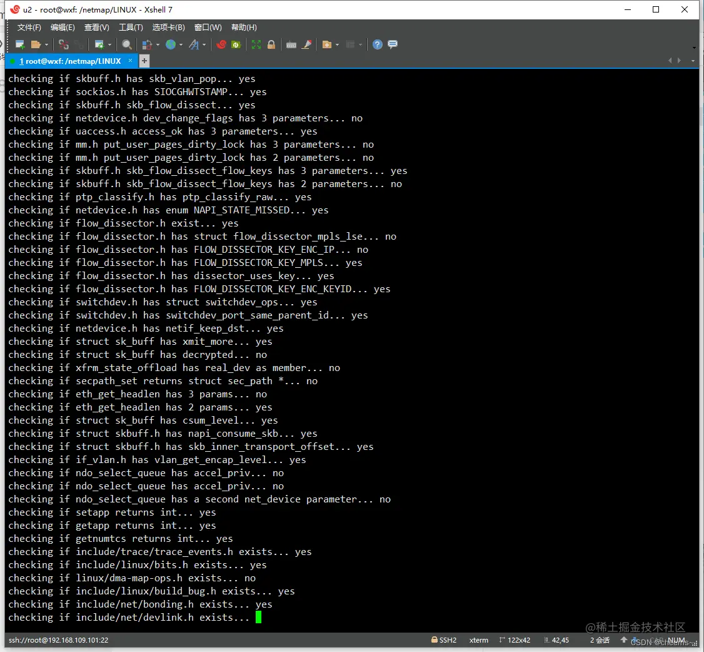Open the 选项卡(B) menu

[x=168, y=28]
